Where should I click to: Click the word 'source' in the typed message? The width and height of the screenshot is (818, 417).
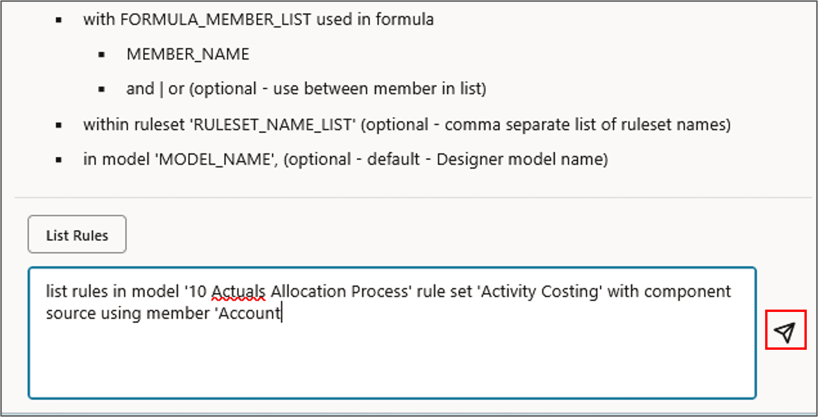(71, 313)
